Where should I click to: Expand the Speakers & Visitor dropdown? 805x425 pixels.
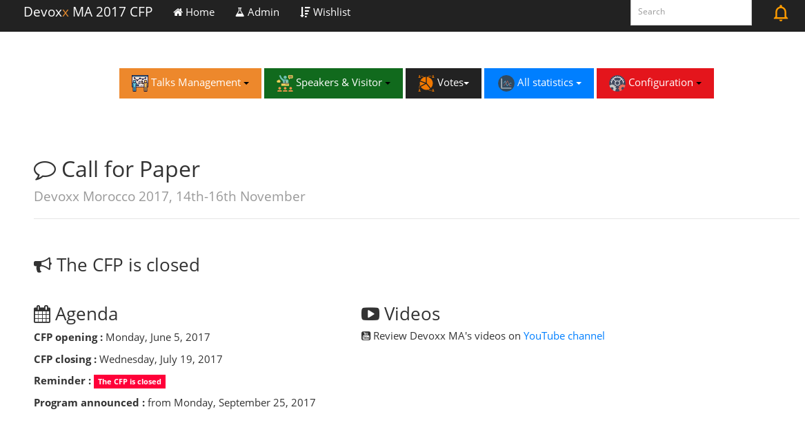333,83
